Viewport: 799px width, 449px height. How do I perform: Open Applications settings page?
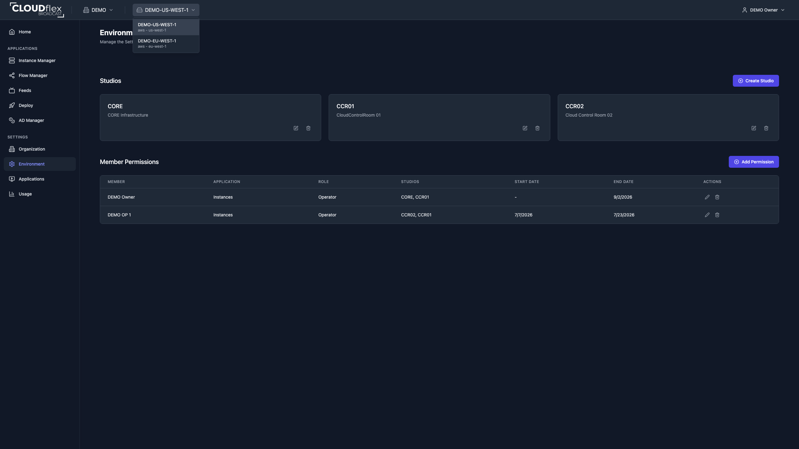coord(40,179)
